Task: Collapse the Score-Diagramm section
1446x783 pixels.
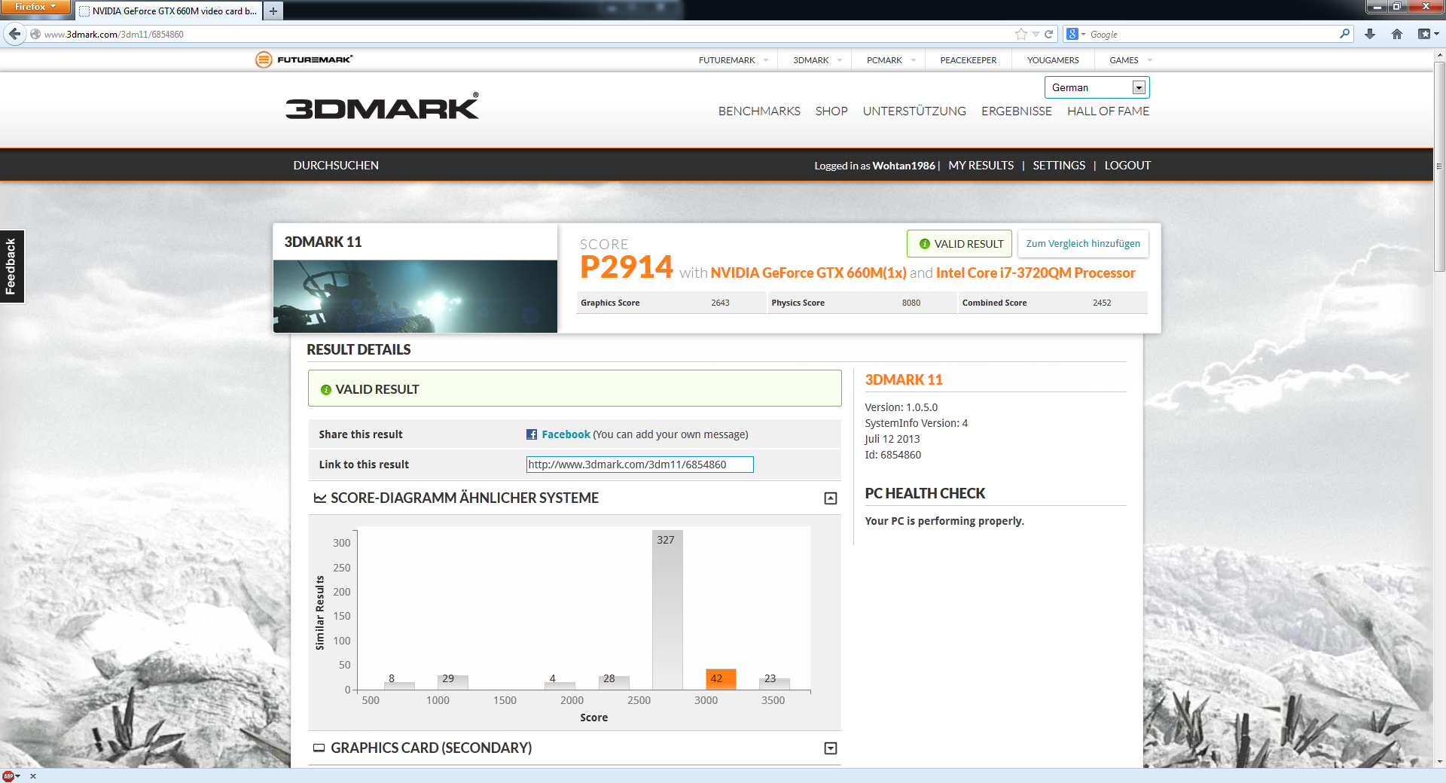Action: tap(831, 498)
